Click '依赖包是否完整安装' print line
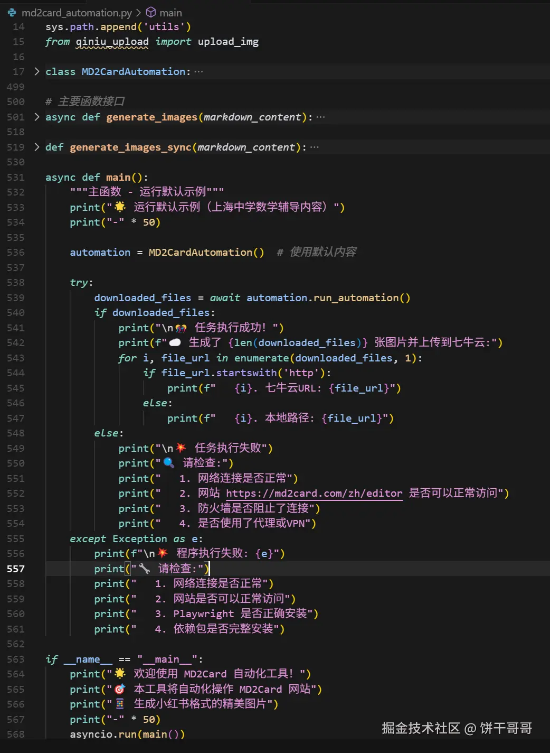This screenshot has height=753, width=550. tap(189, 629)
